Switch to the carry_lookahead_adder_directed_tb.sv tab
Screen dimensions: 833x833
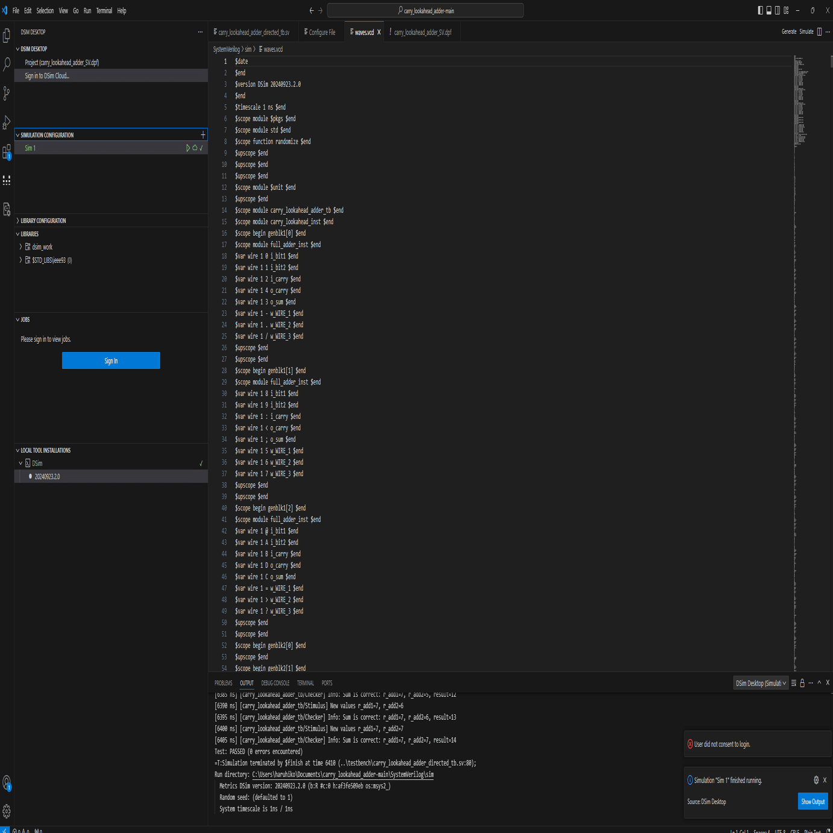[x=253, y=31]
